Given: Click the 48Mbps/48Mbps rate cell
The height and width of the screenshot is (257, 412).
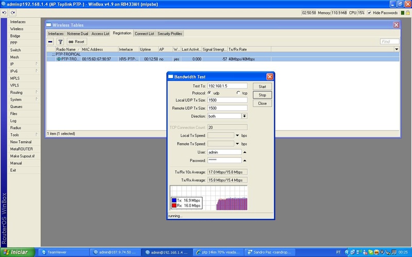Looking at the screenshot, I should (x=242, y=59).
